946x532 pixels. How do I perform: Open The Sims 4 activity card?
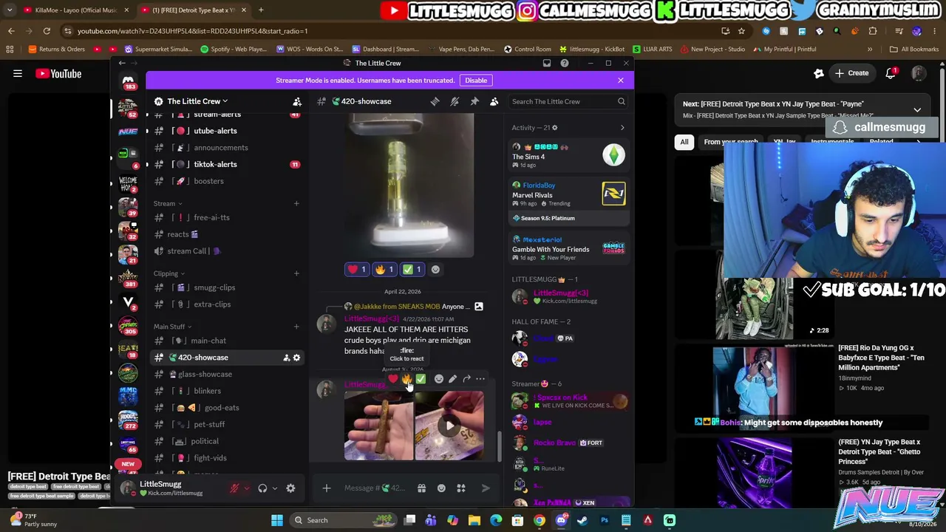click(x=569, y=154)
